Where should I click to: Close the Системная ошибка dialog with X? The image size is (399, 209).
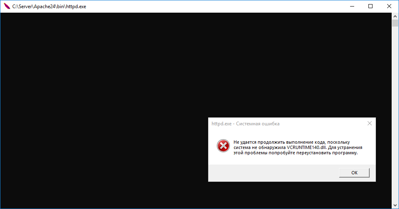369,123
